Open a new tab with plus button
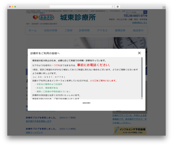 (164, 8)
